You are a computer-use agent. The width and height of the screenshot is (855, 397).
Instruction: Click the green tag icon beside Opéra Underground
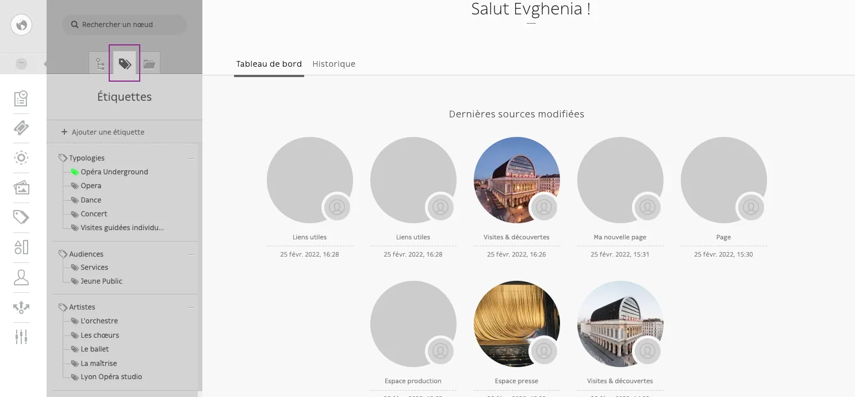pos(75,171)
